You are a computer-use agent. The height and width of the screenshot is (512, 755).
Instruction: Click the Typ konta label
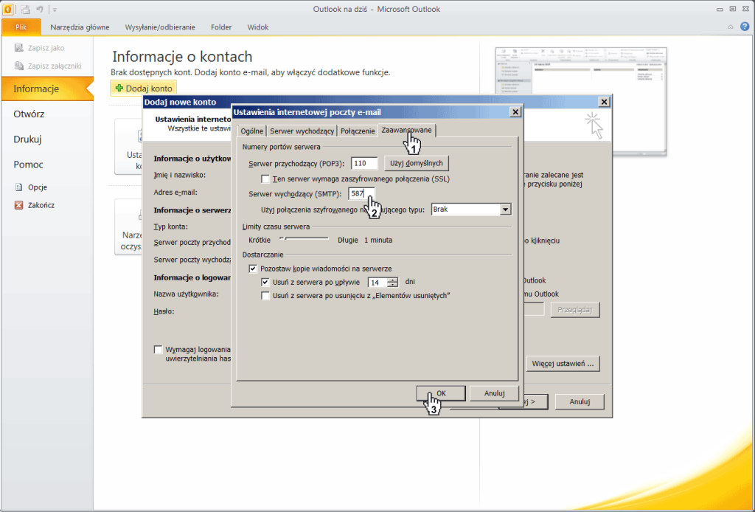(170, 227)
